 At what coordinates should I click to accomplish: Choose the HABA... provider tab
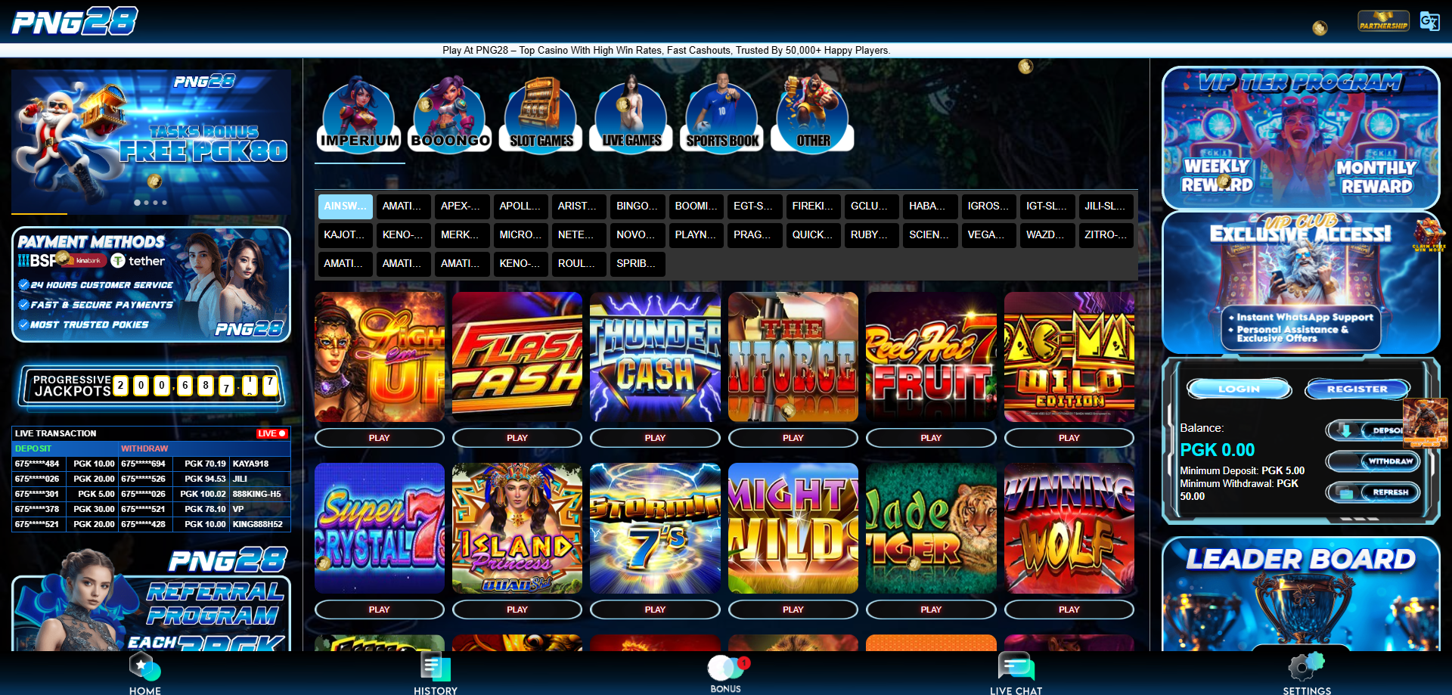929,206
